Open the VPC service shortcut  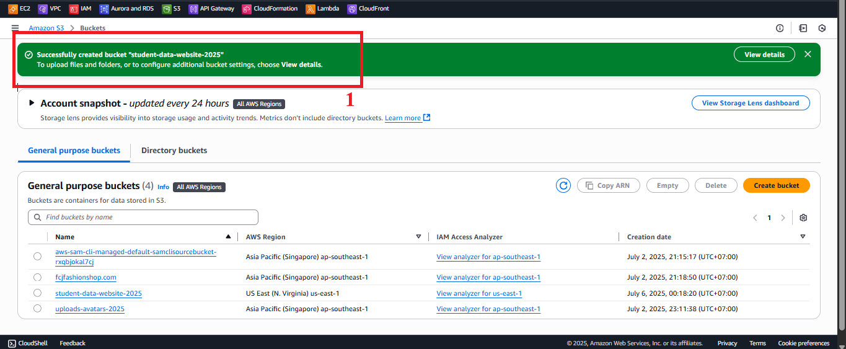point(50,9)
